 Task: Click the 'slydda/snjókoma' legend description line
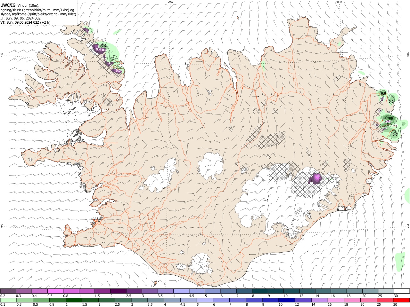(x=38, y=14)
